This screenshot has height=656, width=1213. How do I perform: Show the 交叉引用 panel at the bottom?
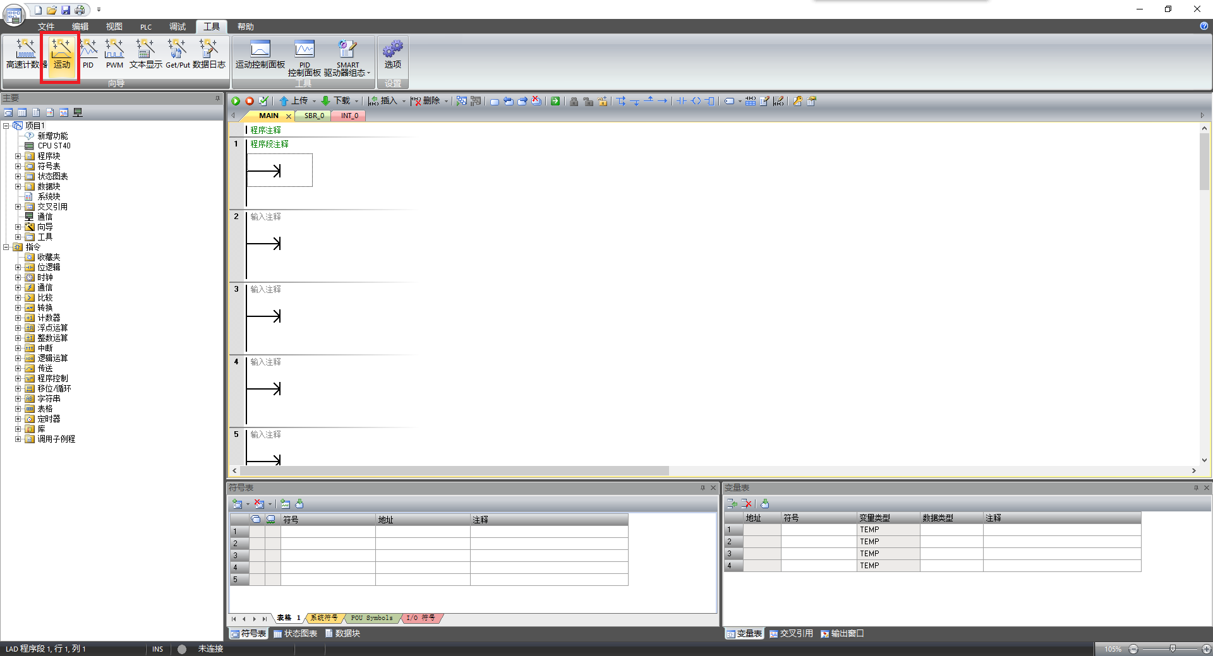[791, 633]
